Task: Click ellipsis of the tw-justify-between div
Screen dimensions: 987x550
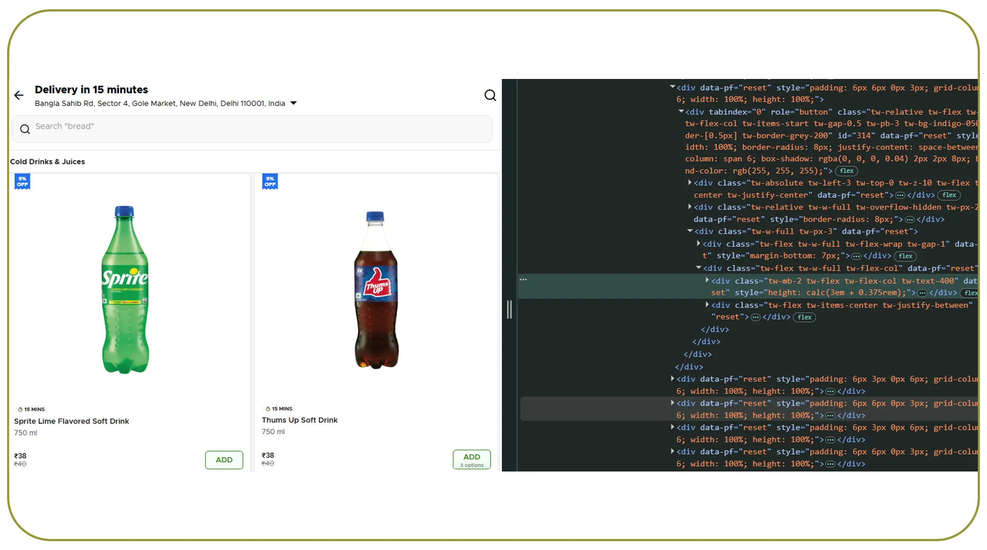Action: click(755, 317)
